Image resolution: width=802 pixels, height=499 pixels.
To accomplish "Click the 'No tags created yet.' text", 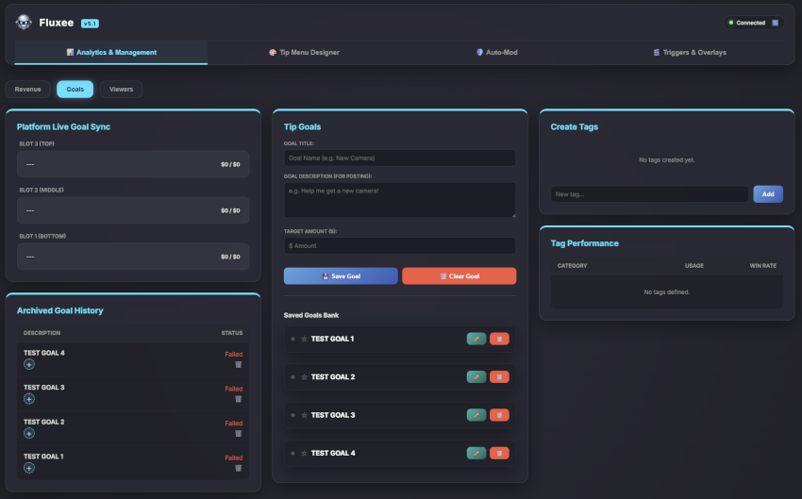I will (x=666, y=160).
